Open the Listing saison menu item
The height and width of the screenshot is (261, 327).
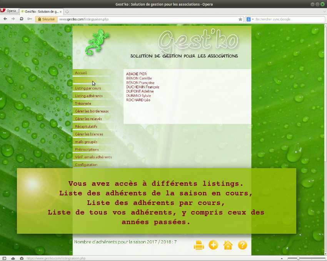click(x=85, y=81)
